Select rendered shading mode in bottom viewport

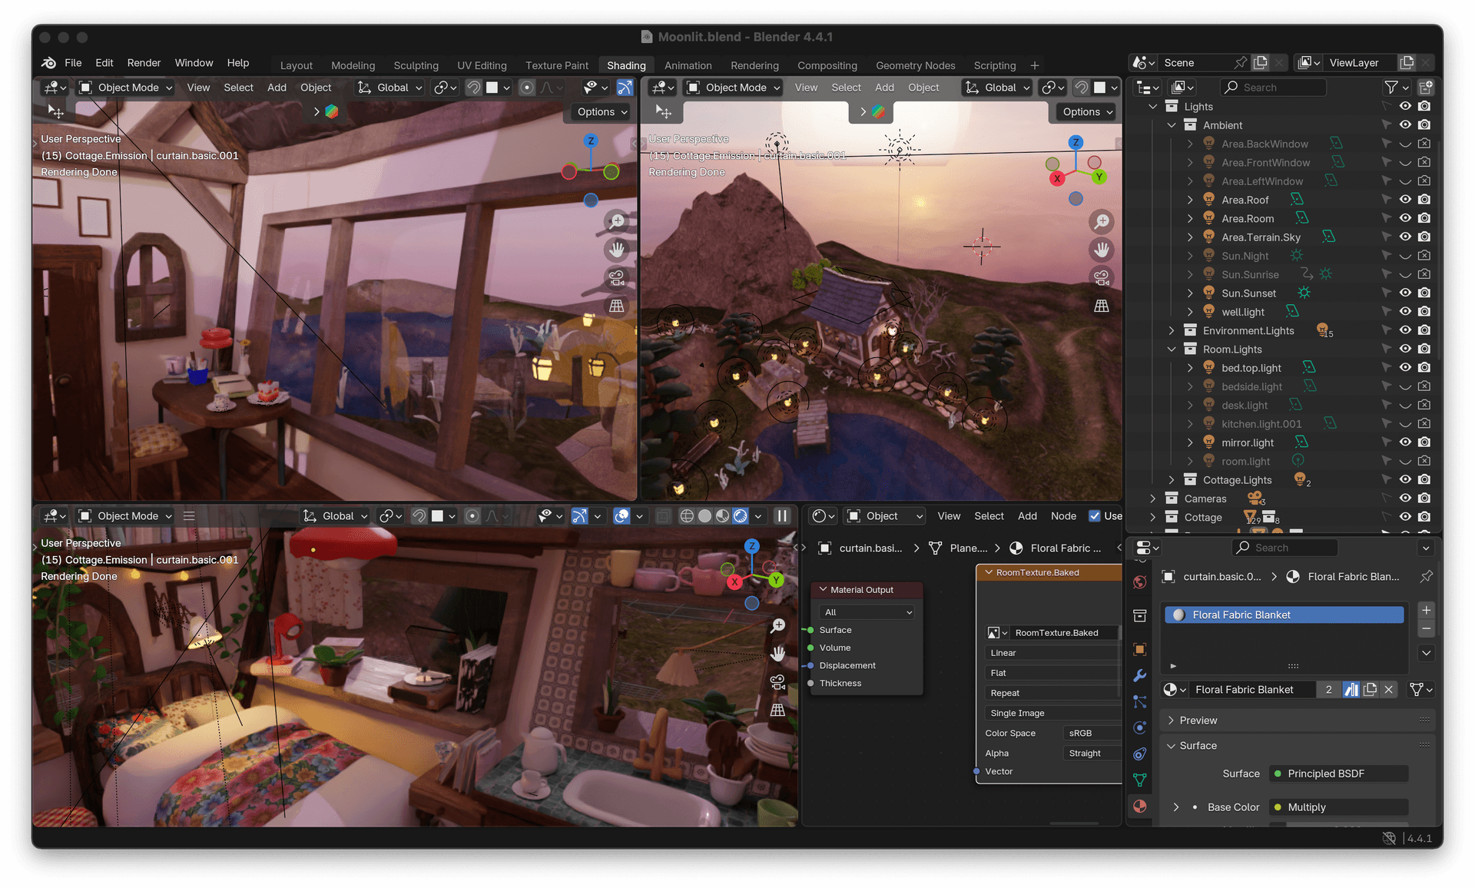click(741, 516)
